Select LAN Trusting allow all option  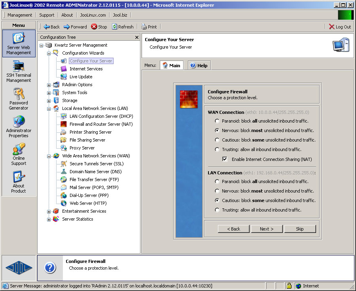tap(217, 210)
